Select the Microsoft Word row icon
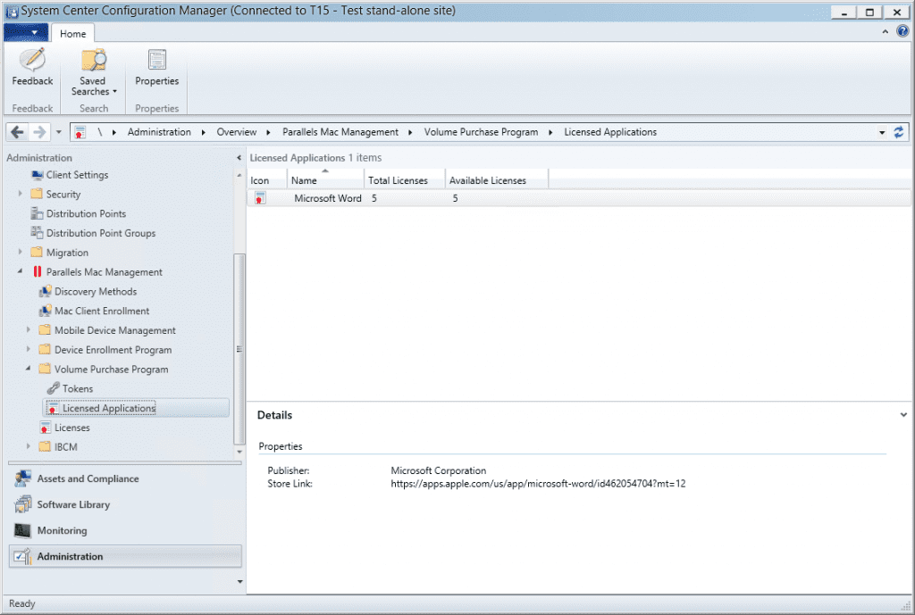Screen dimensions: 915x615 (x=259, y=198)
